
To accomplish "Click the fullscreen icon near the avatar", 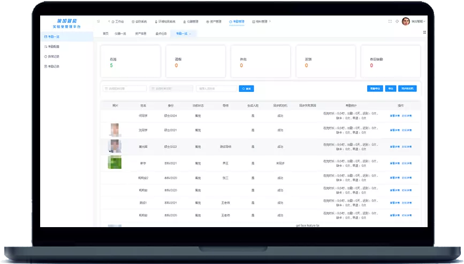I will click(x=390, y=21).
